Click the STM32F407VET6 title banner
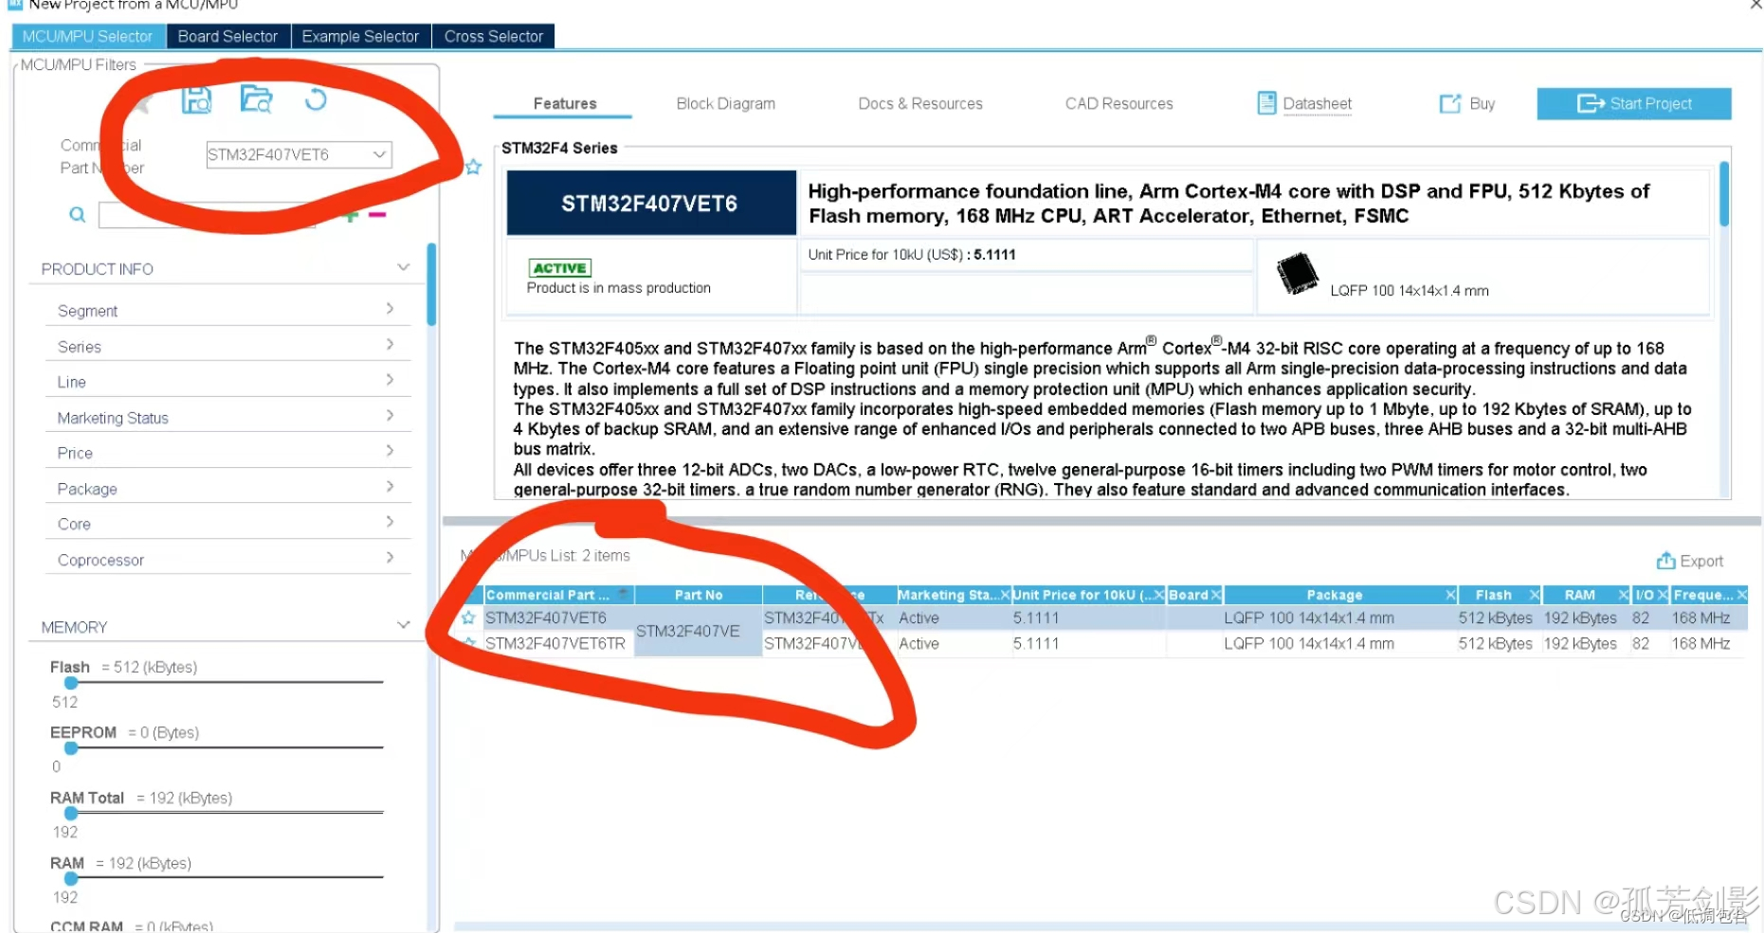The height and width of the screenshot is (933, 1764). pyautogui.click(x=650, y=203)
